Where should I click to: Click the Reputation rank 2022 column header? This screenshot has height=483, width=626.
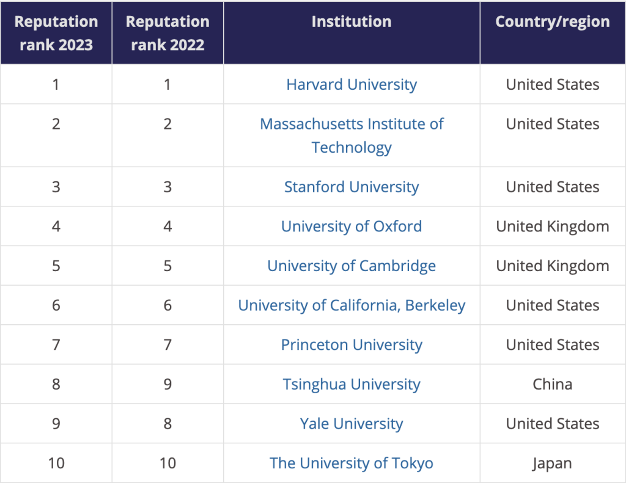click(168, 33)
